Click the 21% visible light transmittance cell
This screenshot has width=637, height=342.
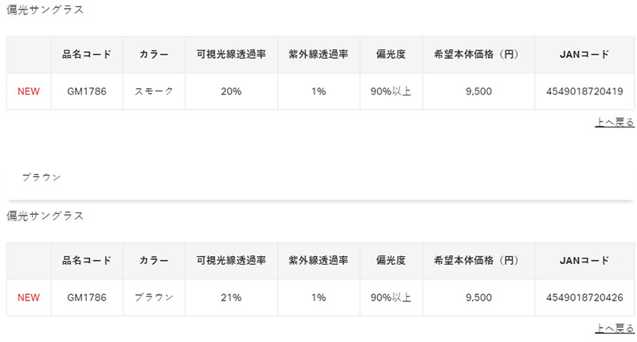[x=231, y=297]
